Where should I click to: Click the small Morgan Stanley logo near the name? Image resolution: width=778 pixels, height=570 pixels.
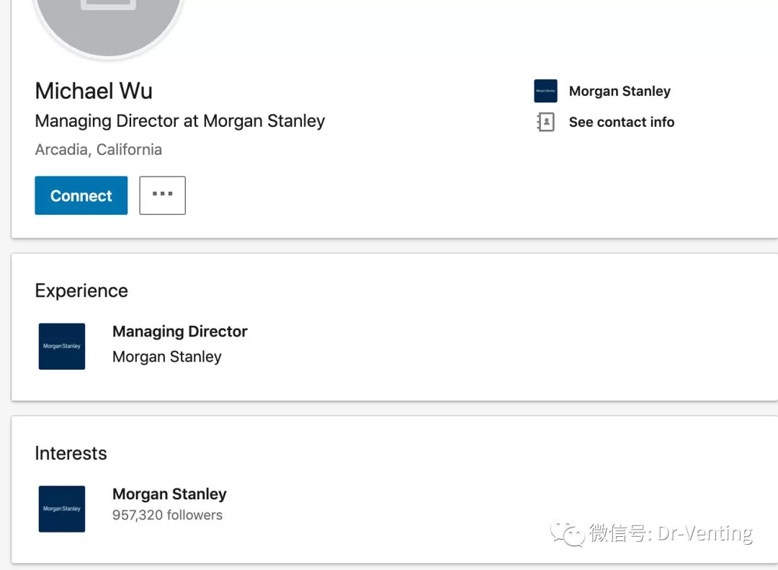pos(545,91)
